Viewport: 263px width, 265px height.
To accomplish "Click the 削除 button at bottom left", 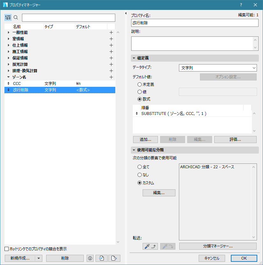I will coord(65,258).
